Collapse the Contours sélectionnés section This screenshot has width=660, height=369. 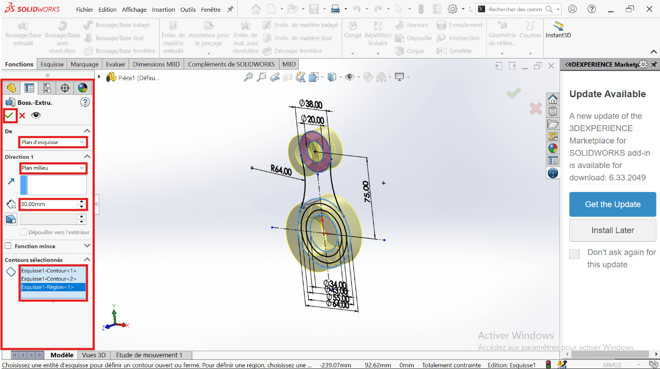[x=87, y=260]
